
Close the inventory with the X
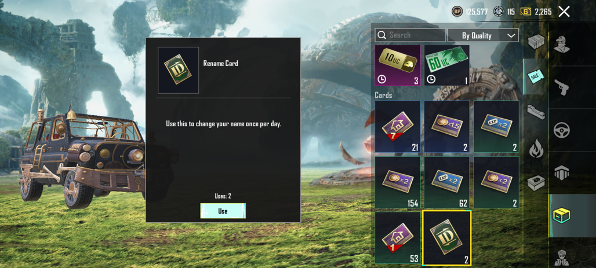pyautogui.click(x=564, y=12)
